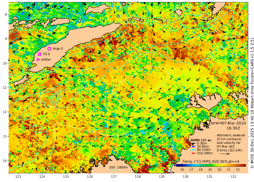This screenshot has height=182, width=254.
Task: Click the longitude axis label 127
Action: pos(114,177)
